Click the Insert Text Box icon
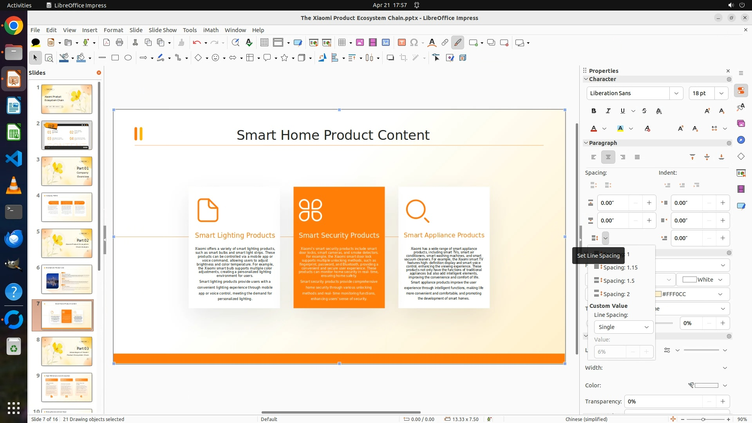 [401, 43]
